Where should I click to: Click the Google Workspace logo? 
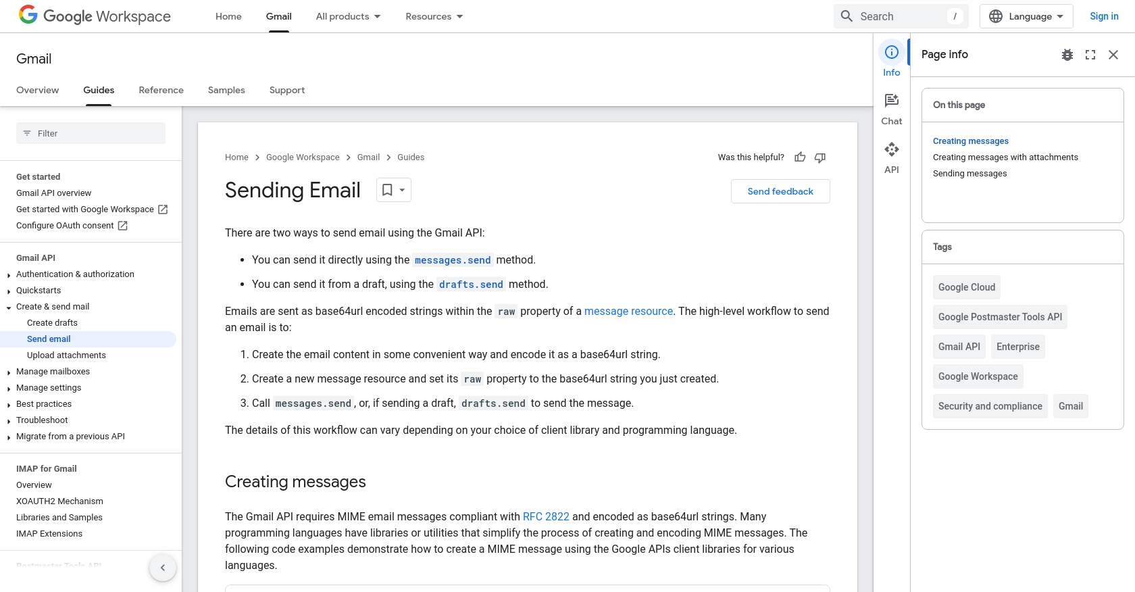pyautogui.click(x=95, y=16)
